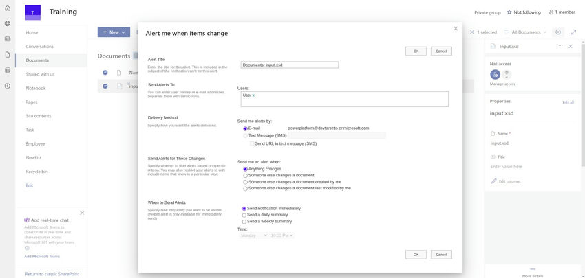Click the Not following star icon
585x278 pixels.
tap(509, 12)
